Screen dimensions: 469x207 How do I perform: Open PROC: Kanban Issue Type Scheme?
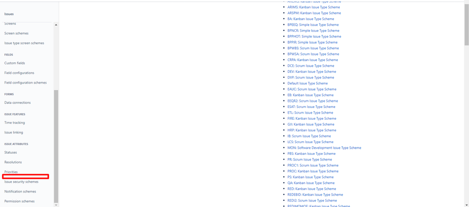coord(313,171)
